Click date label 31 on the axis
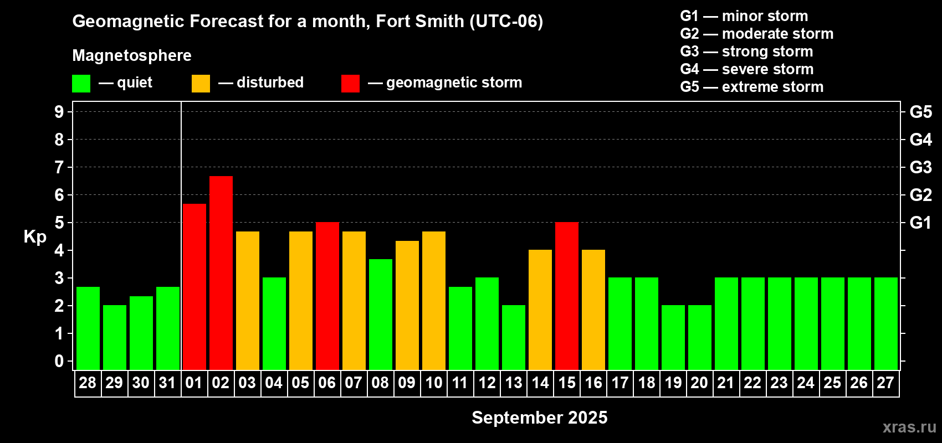The image size is (942, 443). (167, 383)
